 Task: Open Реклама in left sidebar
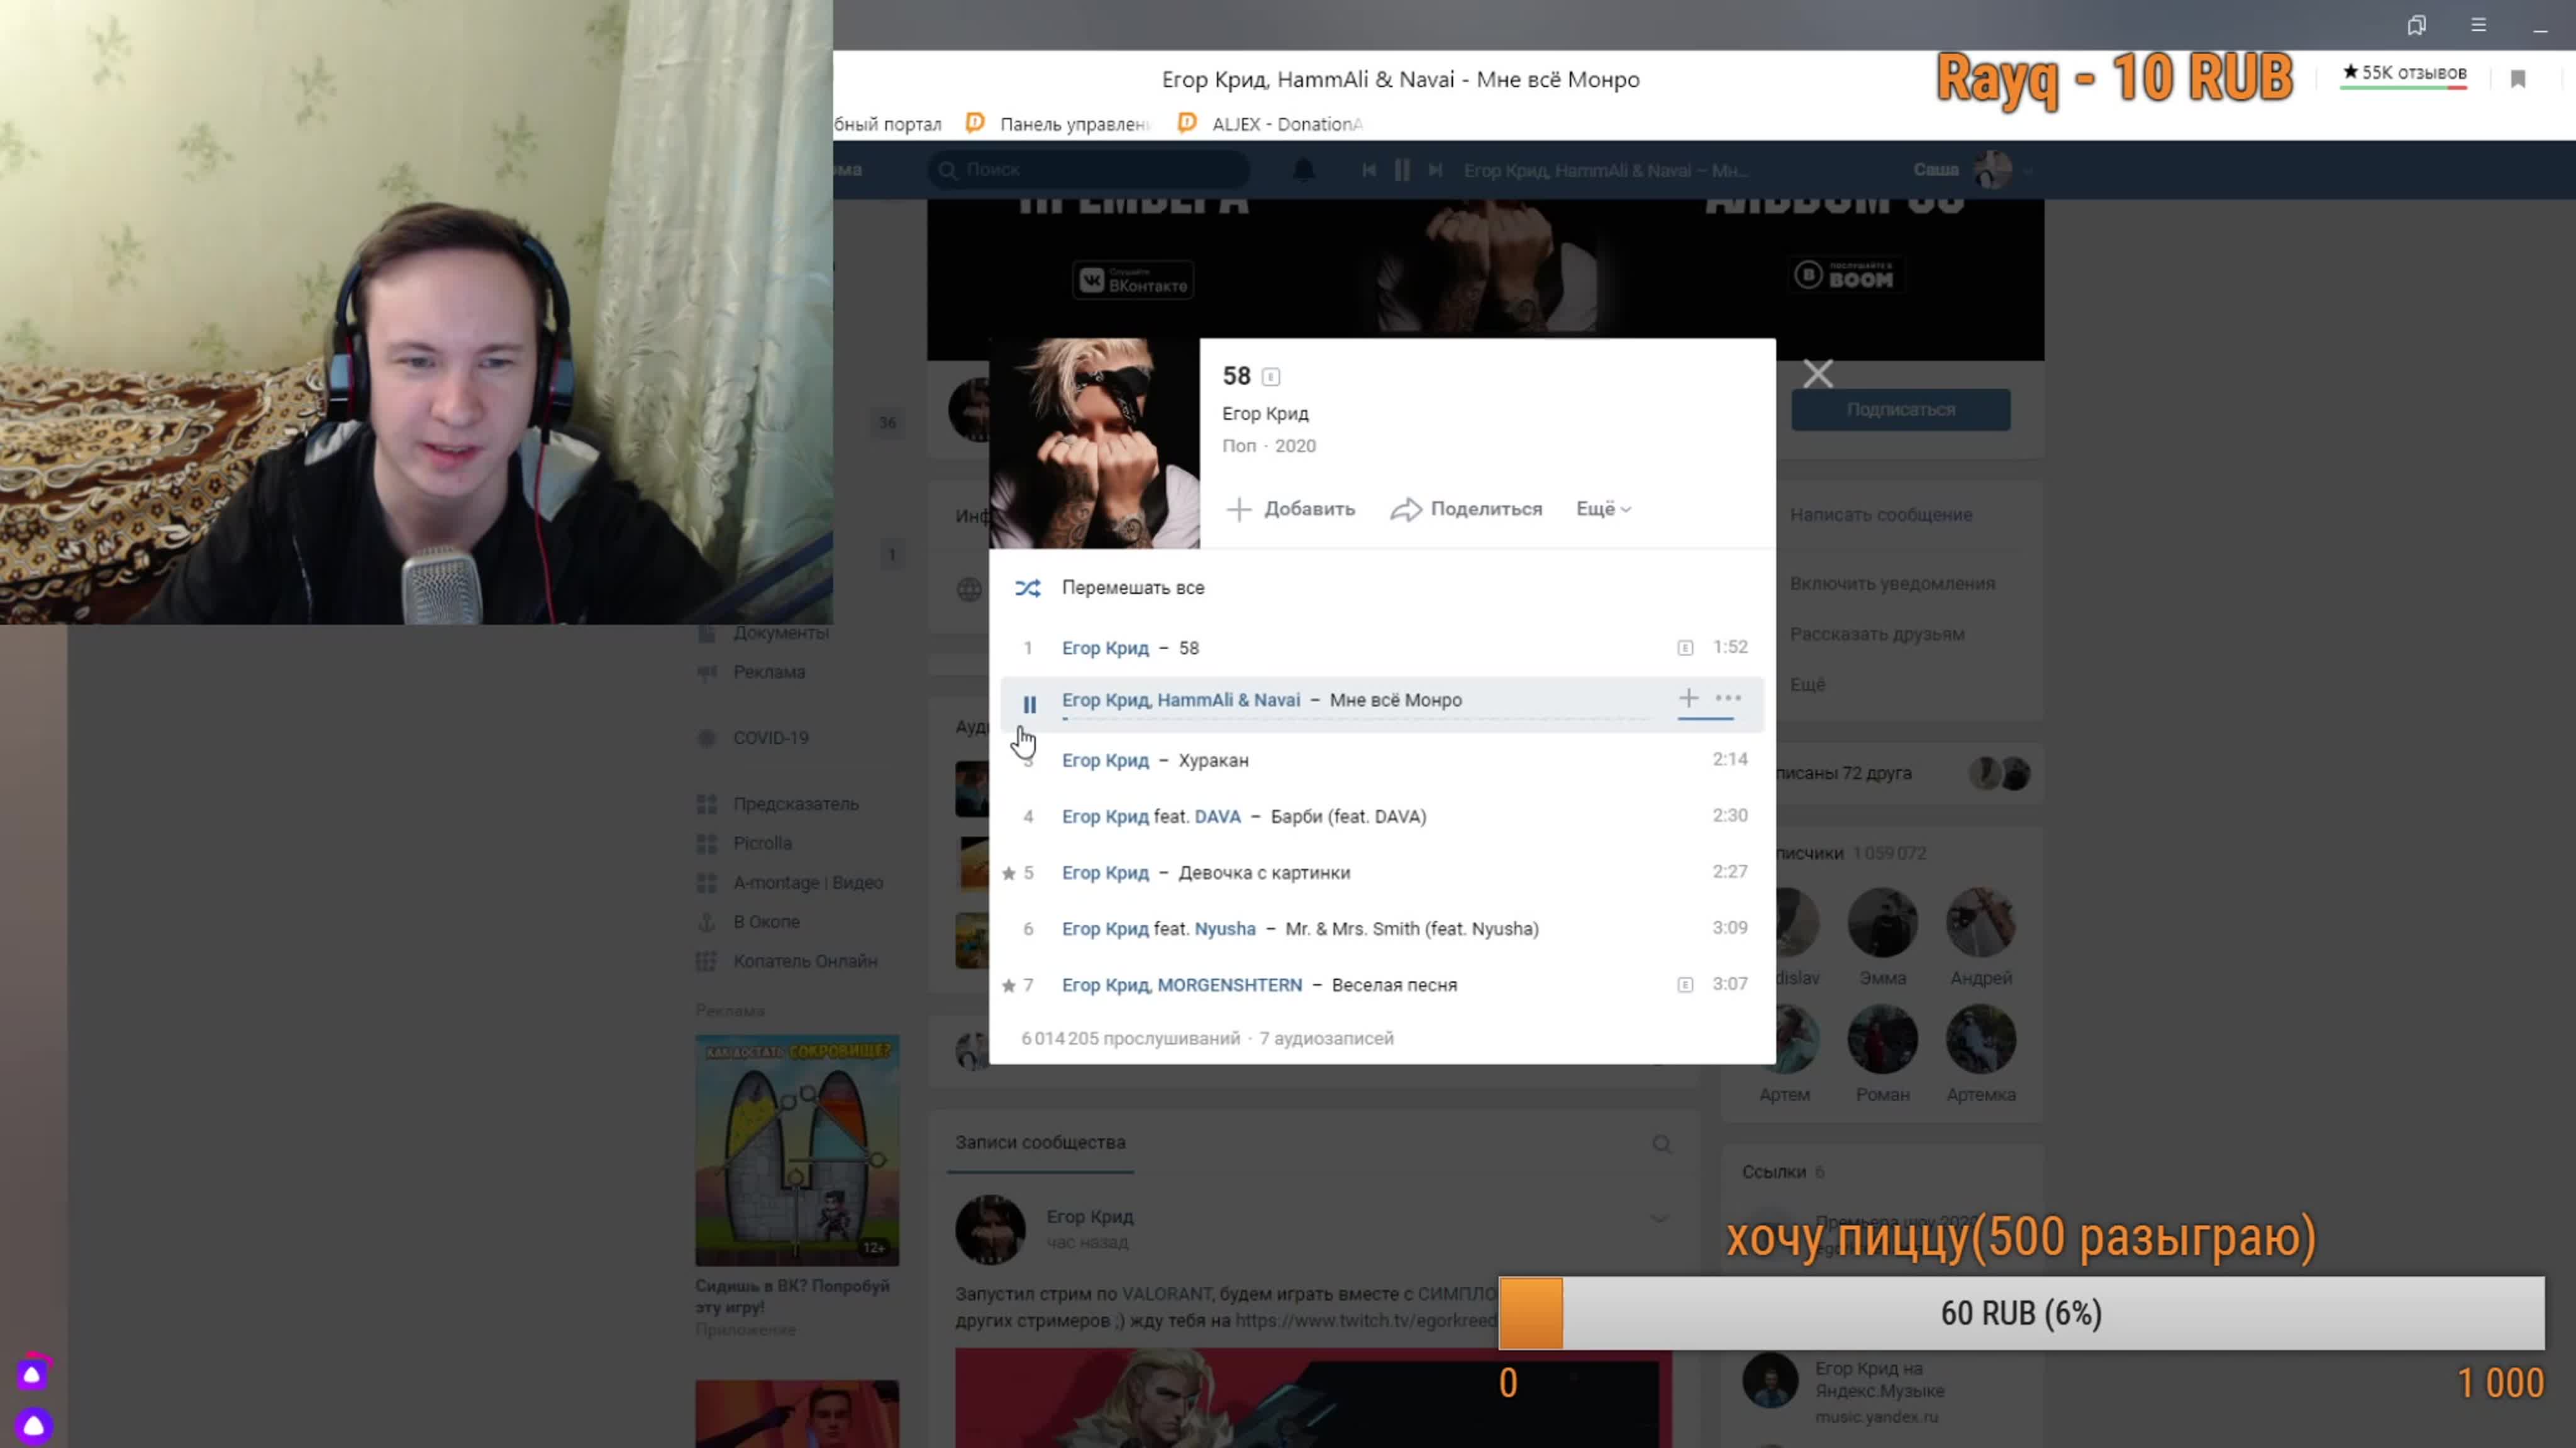[768, 672]
